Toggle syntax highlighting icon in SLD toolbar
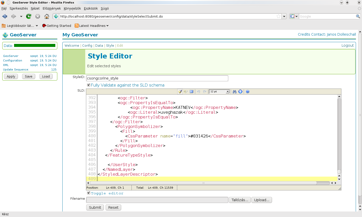Image resolution: width=362 pixels, height=217 pixels. pos(186,92)
